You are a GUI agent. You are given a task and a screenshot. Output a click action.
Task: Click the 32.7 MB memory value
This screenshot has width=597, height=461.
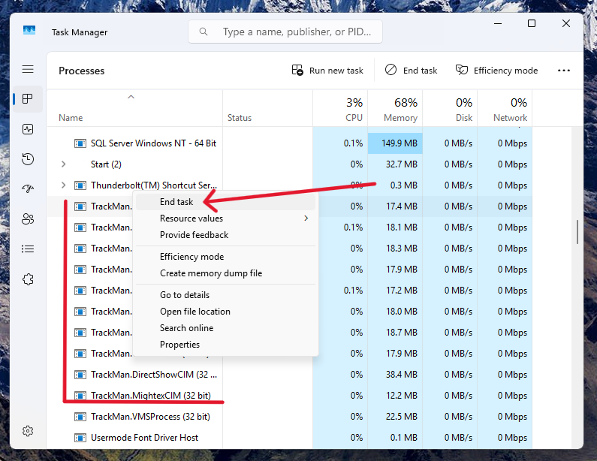click(401, 164)
